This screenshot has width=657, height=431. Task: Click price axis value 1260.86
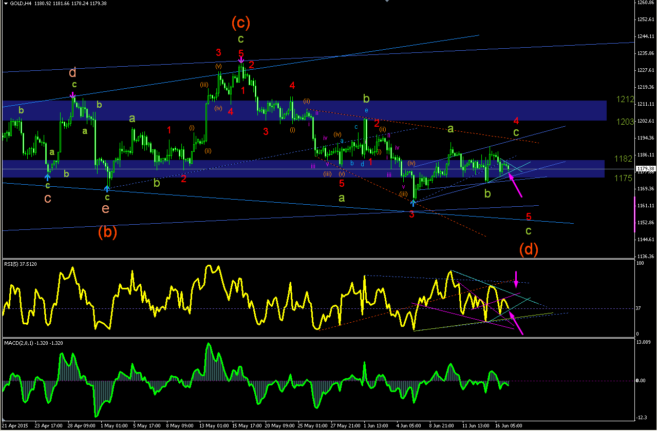(645, 3)
